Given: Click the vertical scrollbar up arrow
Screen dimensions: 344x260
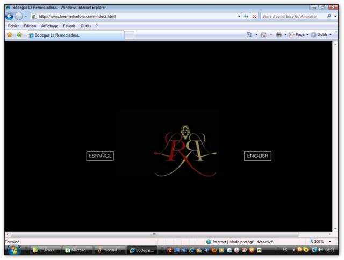Looking at the screenshot, I should (335, 44).
